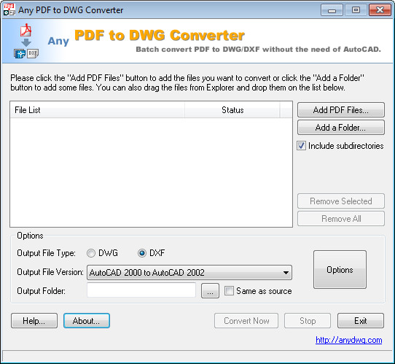Visit the http://anydwg.com link
Image resolution: width=395 pixels, height=364 pixels.
point(348,340)
